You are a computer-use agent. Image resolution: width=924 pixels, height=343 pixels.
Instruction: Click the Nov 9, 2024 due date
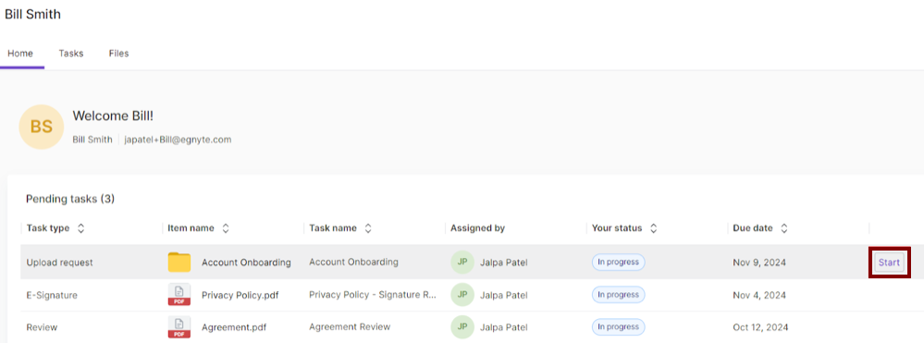[x=759, y=263]
